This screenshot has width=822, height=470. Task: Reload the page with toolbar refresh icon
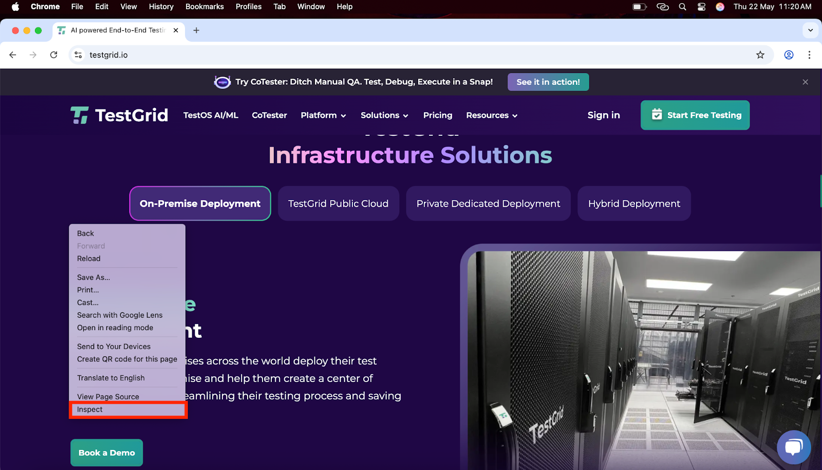click(x=53, y=55)
